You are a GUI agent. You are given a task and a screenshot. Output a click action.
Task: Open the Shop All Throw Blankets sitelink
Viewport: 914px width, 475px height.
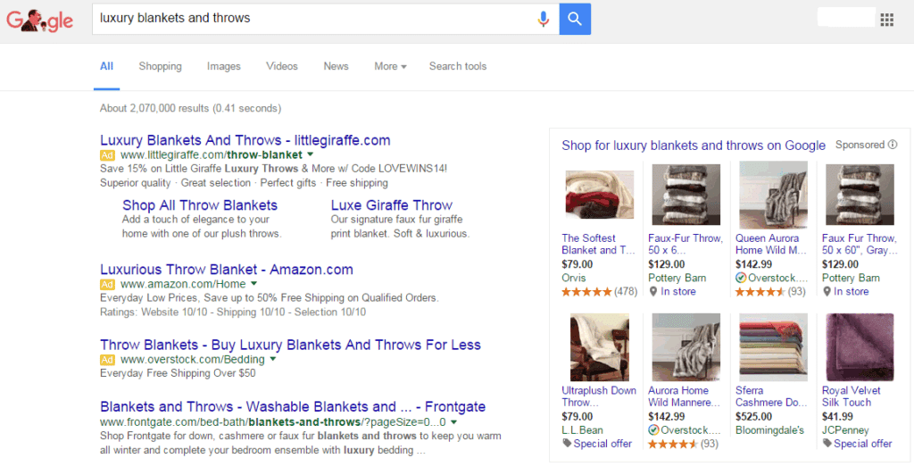[x=200, y=205]
